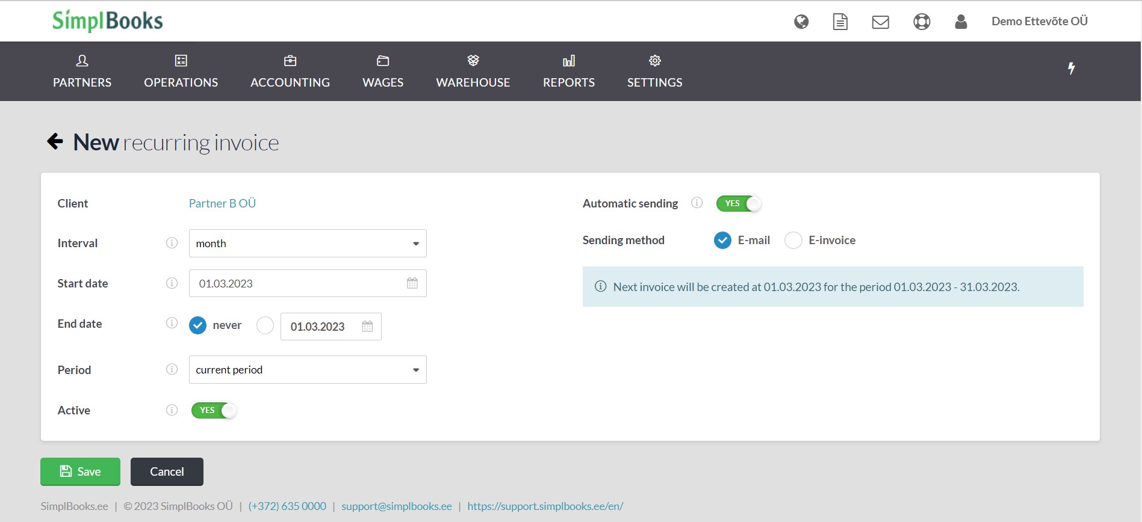Click the Demo Ettevõte OÜ company name
This screenshot has height=522, width=1142.
click(x=1040, y=21)
